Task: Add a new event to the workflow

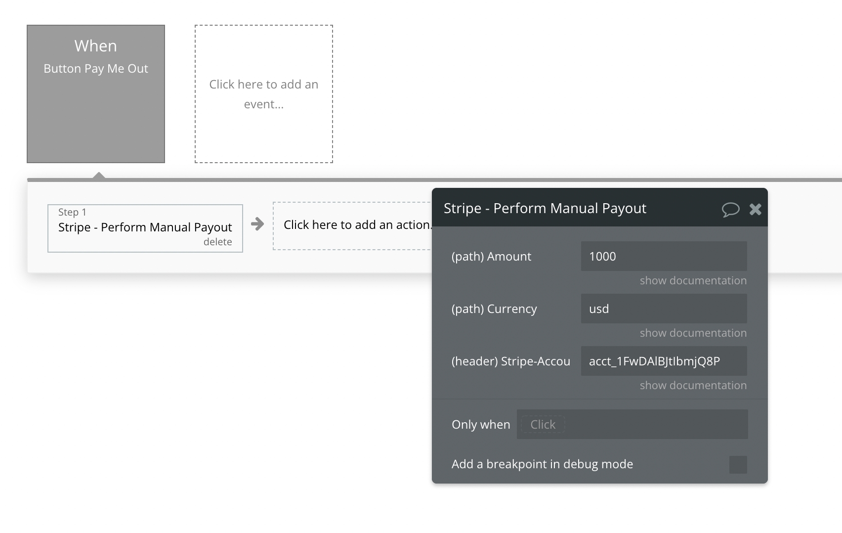Action: 263,94
